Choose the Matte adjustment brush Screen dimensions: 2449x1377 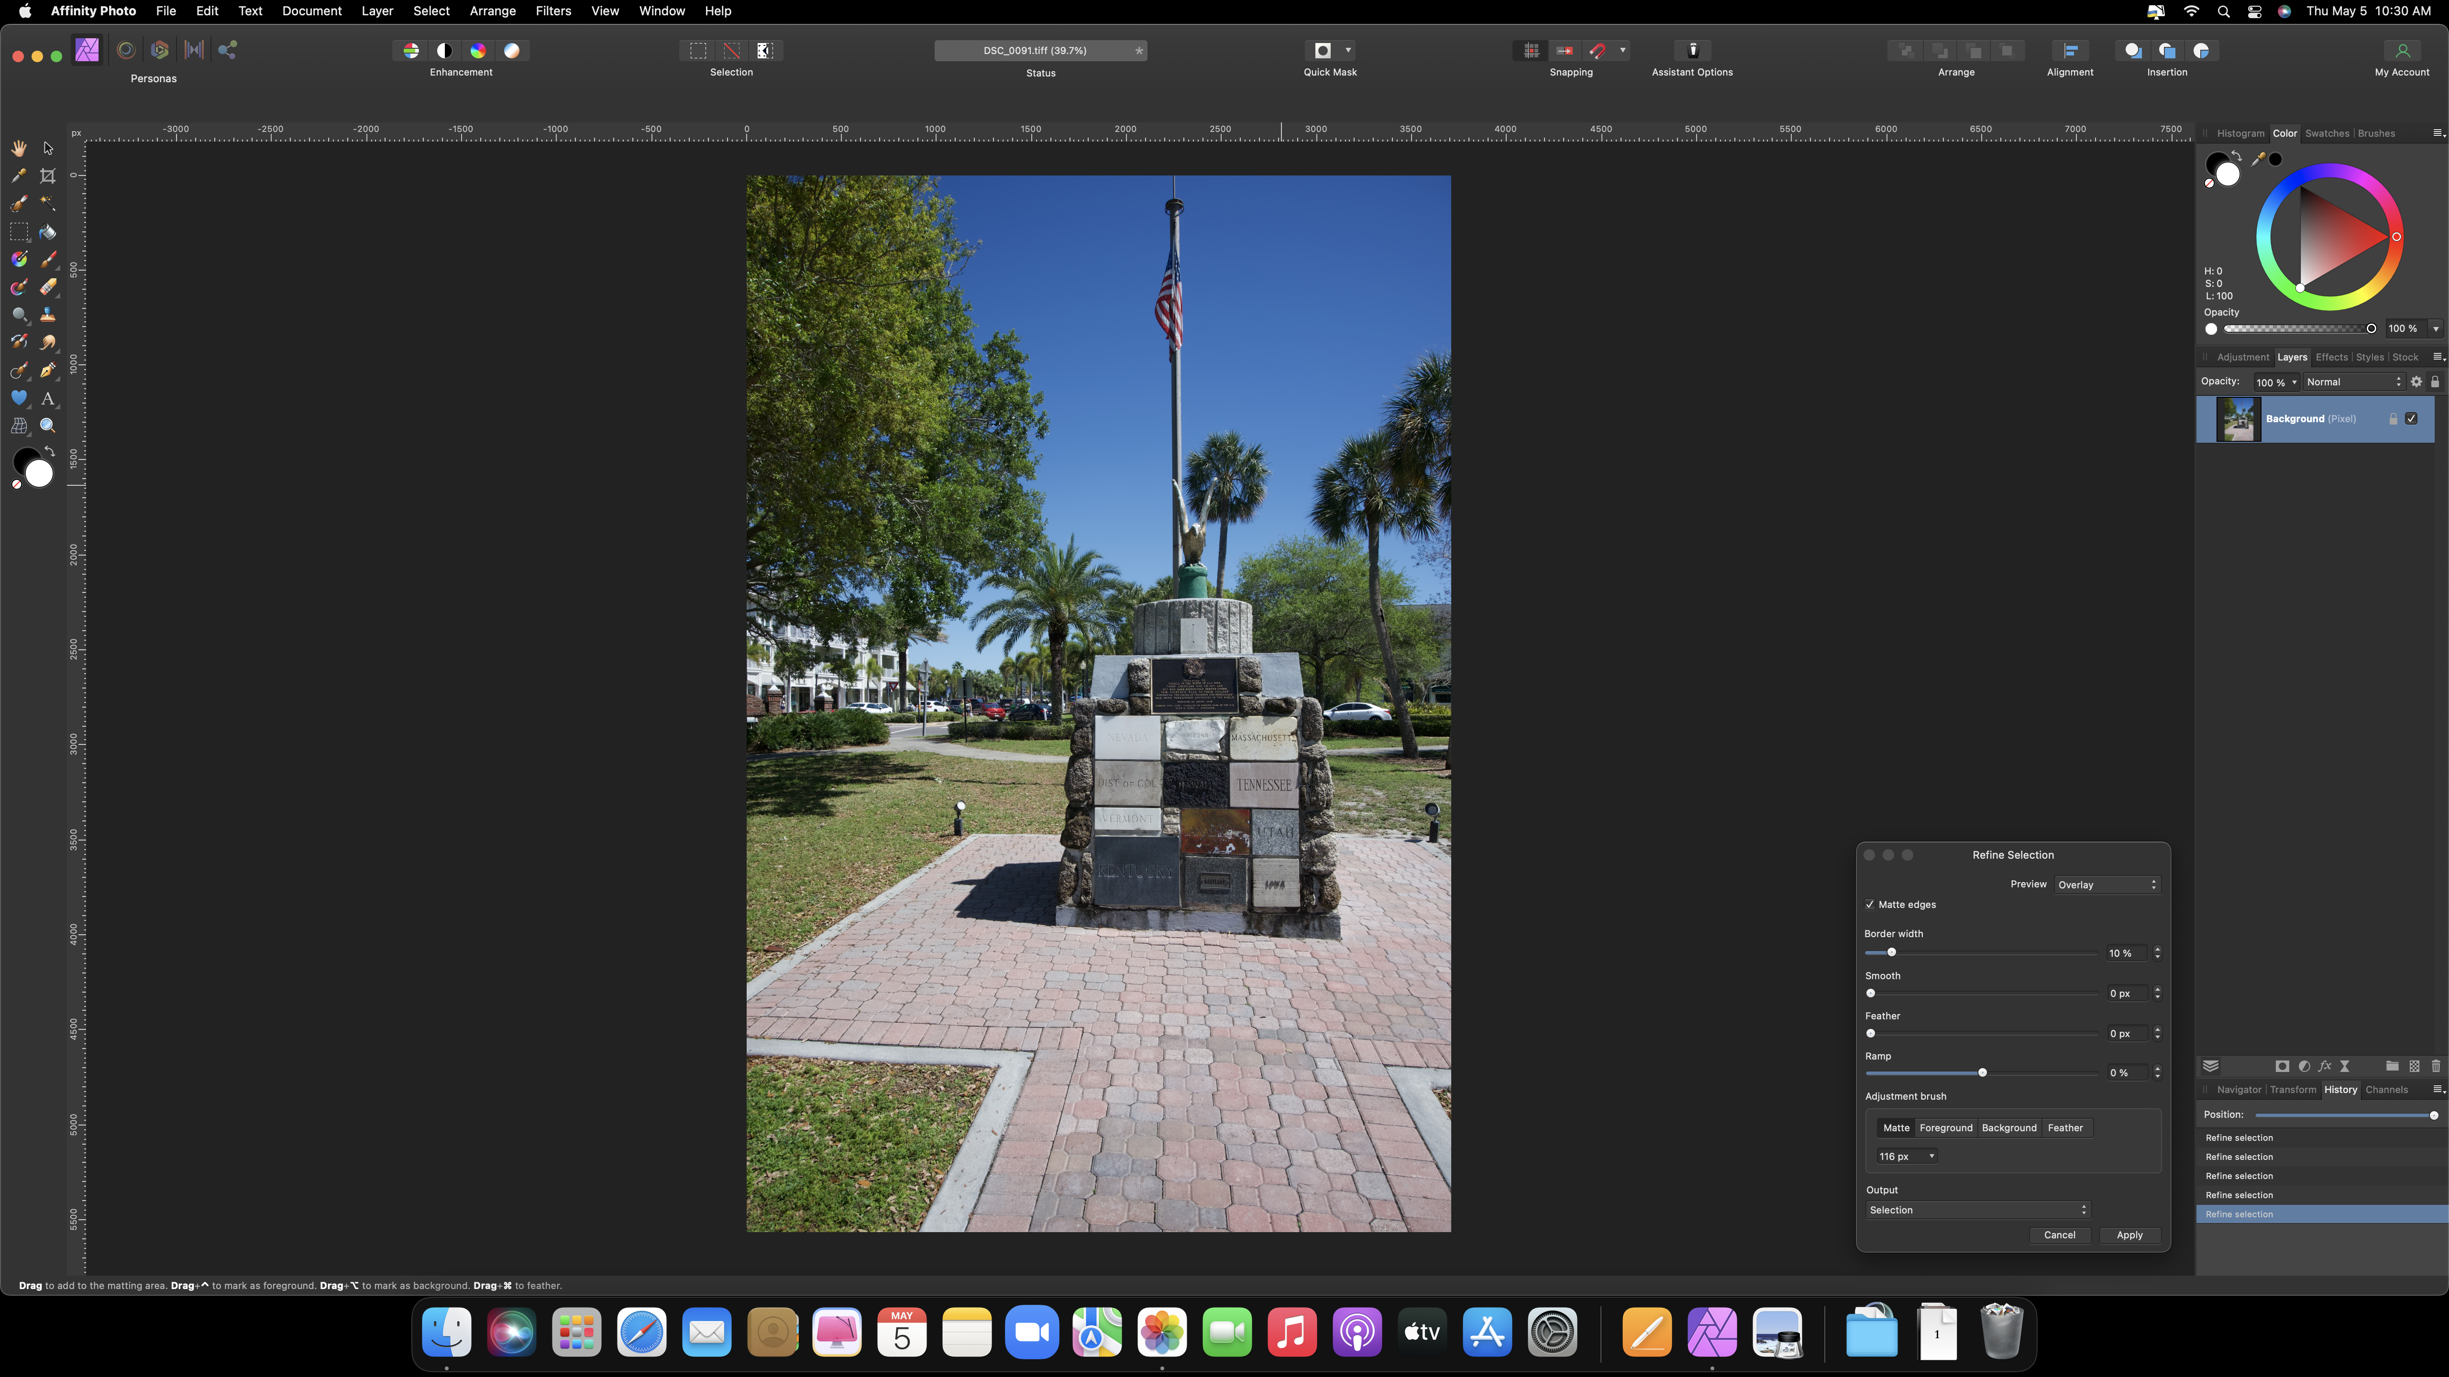[1896, 1128]
